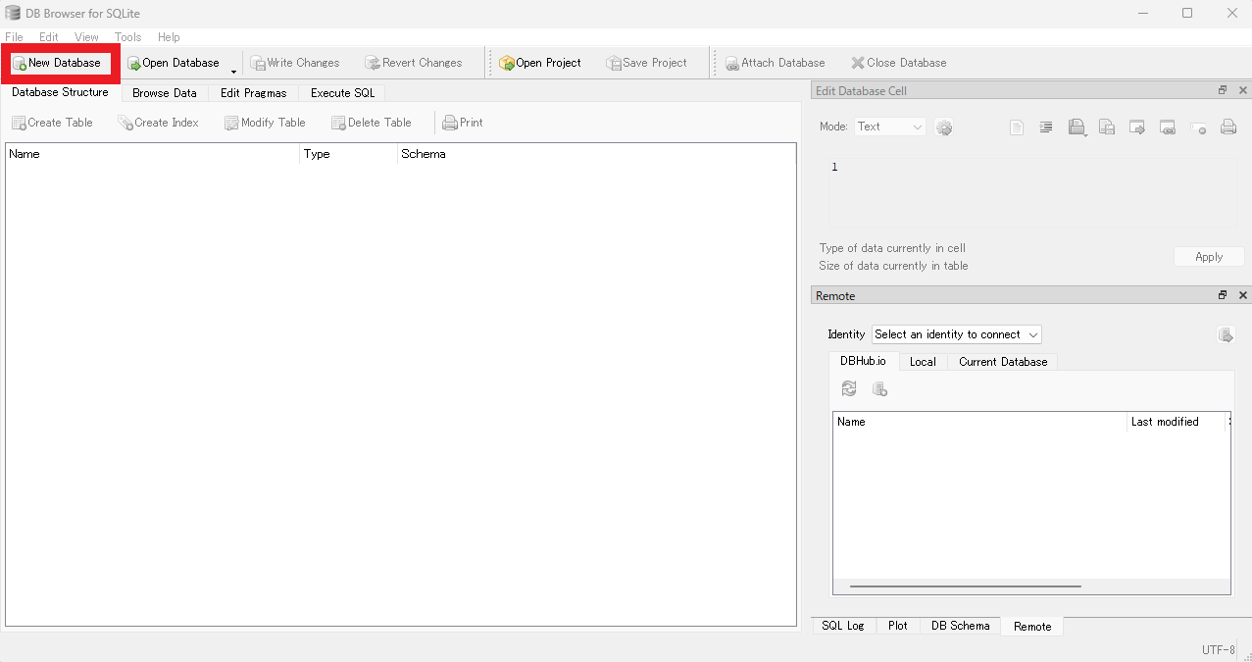
Task: Click the Last modified column header
Action: [x=1177, y=422]
